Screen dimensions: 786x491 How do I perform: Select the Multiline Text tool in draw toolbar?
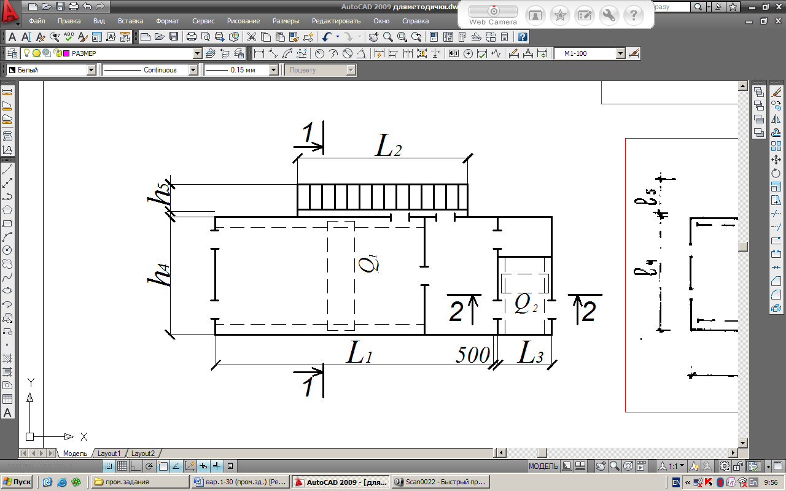click(8, 412)
